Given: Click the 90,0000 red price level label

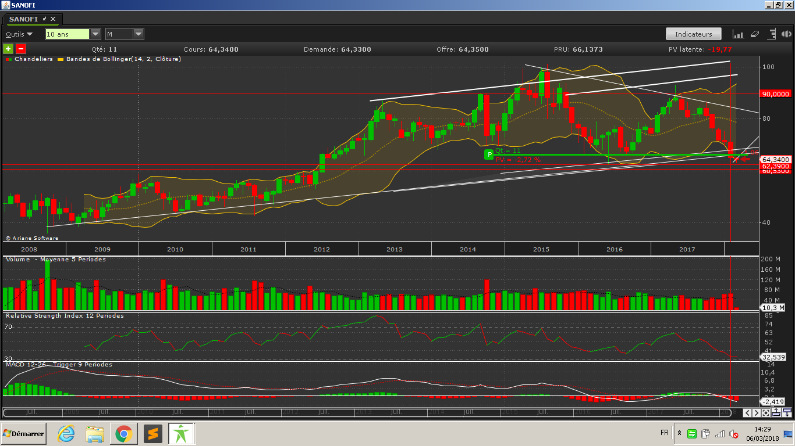Looking at the screenshot, I should (x=776, y=93).
